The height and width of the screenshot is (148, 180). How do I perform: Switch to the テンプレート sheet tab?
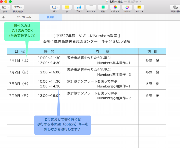[x=24, y=17]
